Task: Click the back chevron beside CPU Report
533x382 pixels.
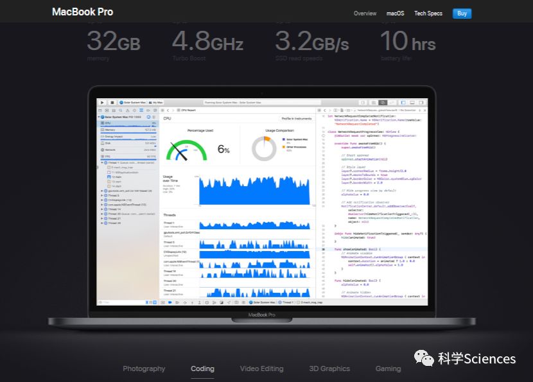Action: coord(168,110)
